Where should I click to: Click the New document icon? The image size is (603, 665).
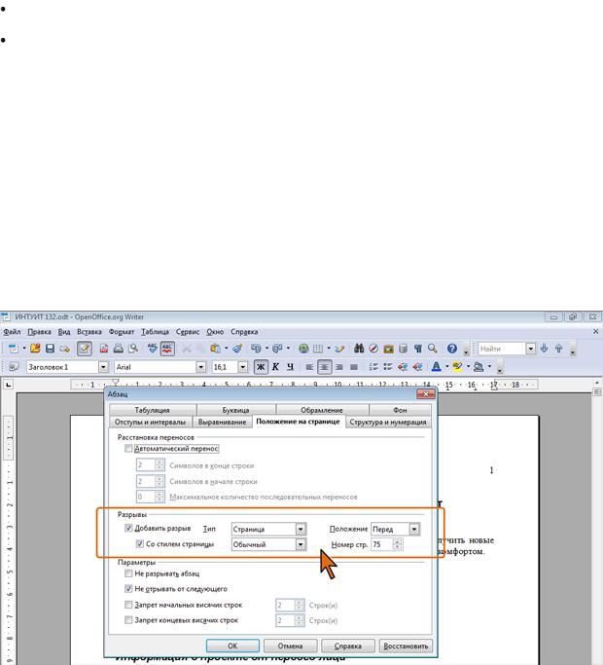click(x=14, y=349)
